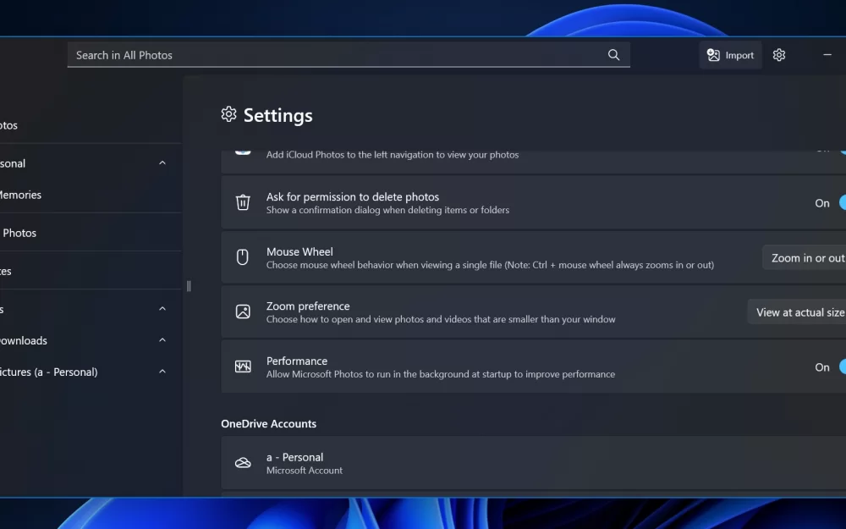The width and height of the screenshot is (846, 529).
Task: Click the Zoom preference image icon
Action: [x=243, y=312]
